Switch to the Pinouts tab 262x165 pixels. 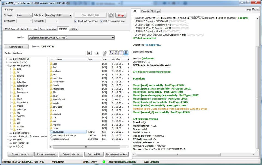click(145, 11)
